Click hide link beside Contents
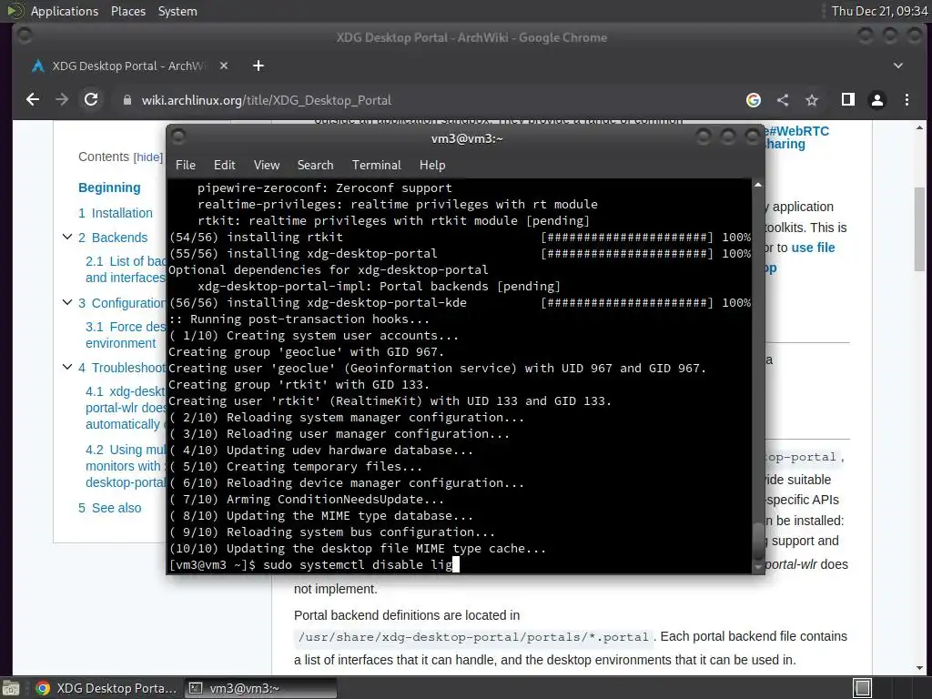 click(x=148, y=157)
